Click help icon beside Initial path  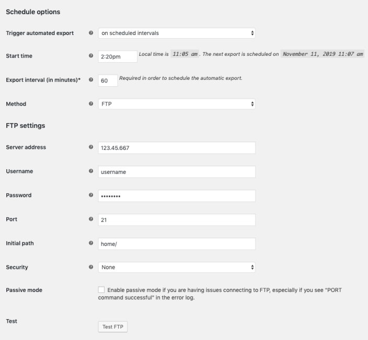tap(91, 243)
